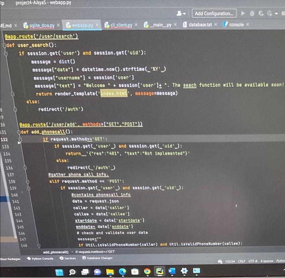Open the Database Changes tool window
Viewport: 285px width, 278px height.
pos(97,258)
